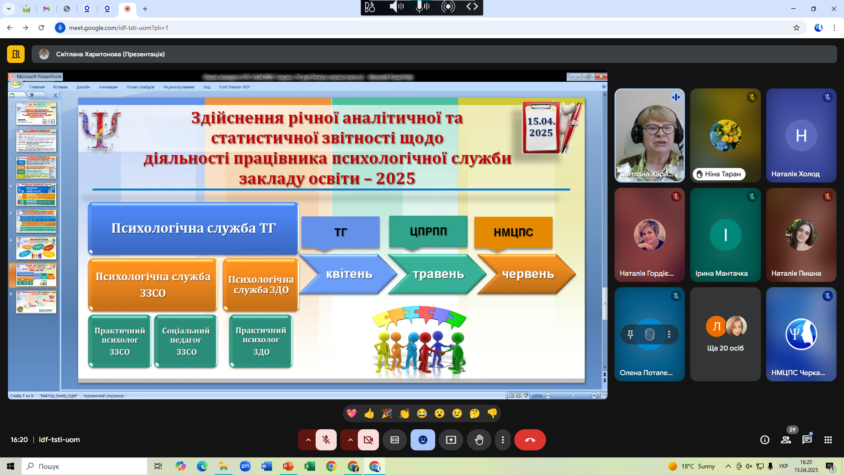The image size is (844, 475).
Task: Click the present screen button
Action: [451, 440]
